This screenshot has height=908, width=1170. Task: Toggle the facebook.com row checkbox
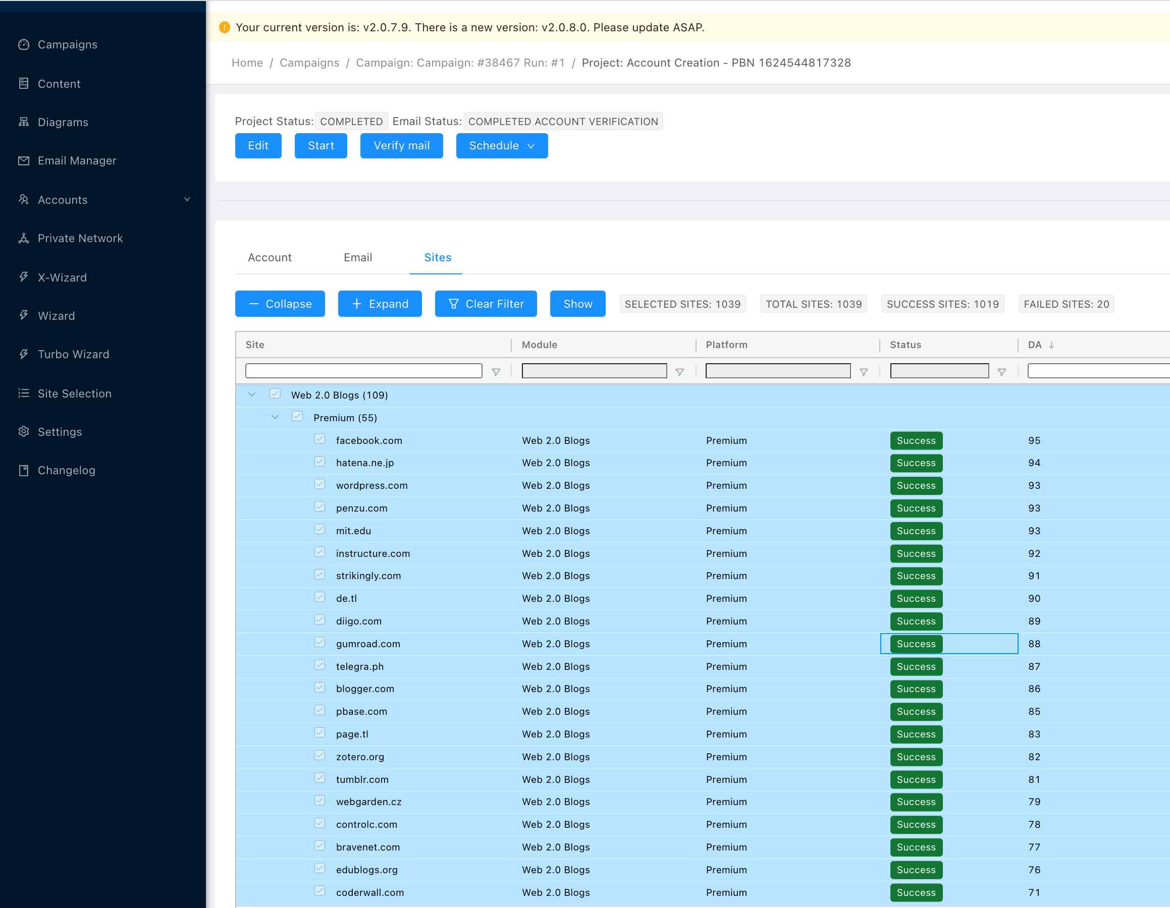320,439
